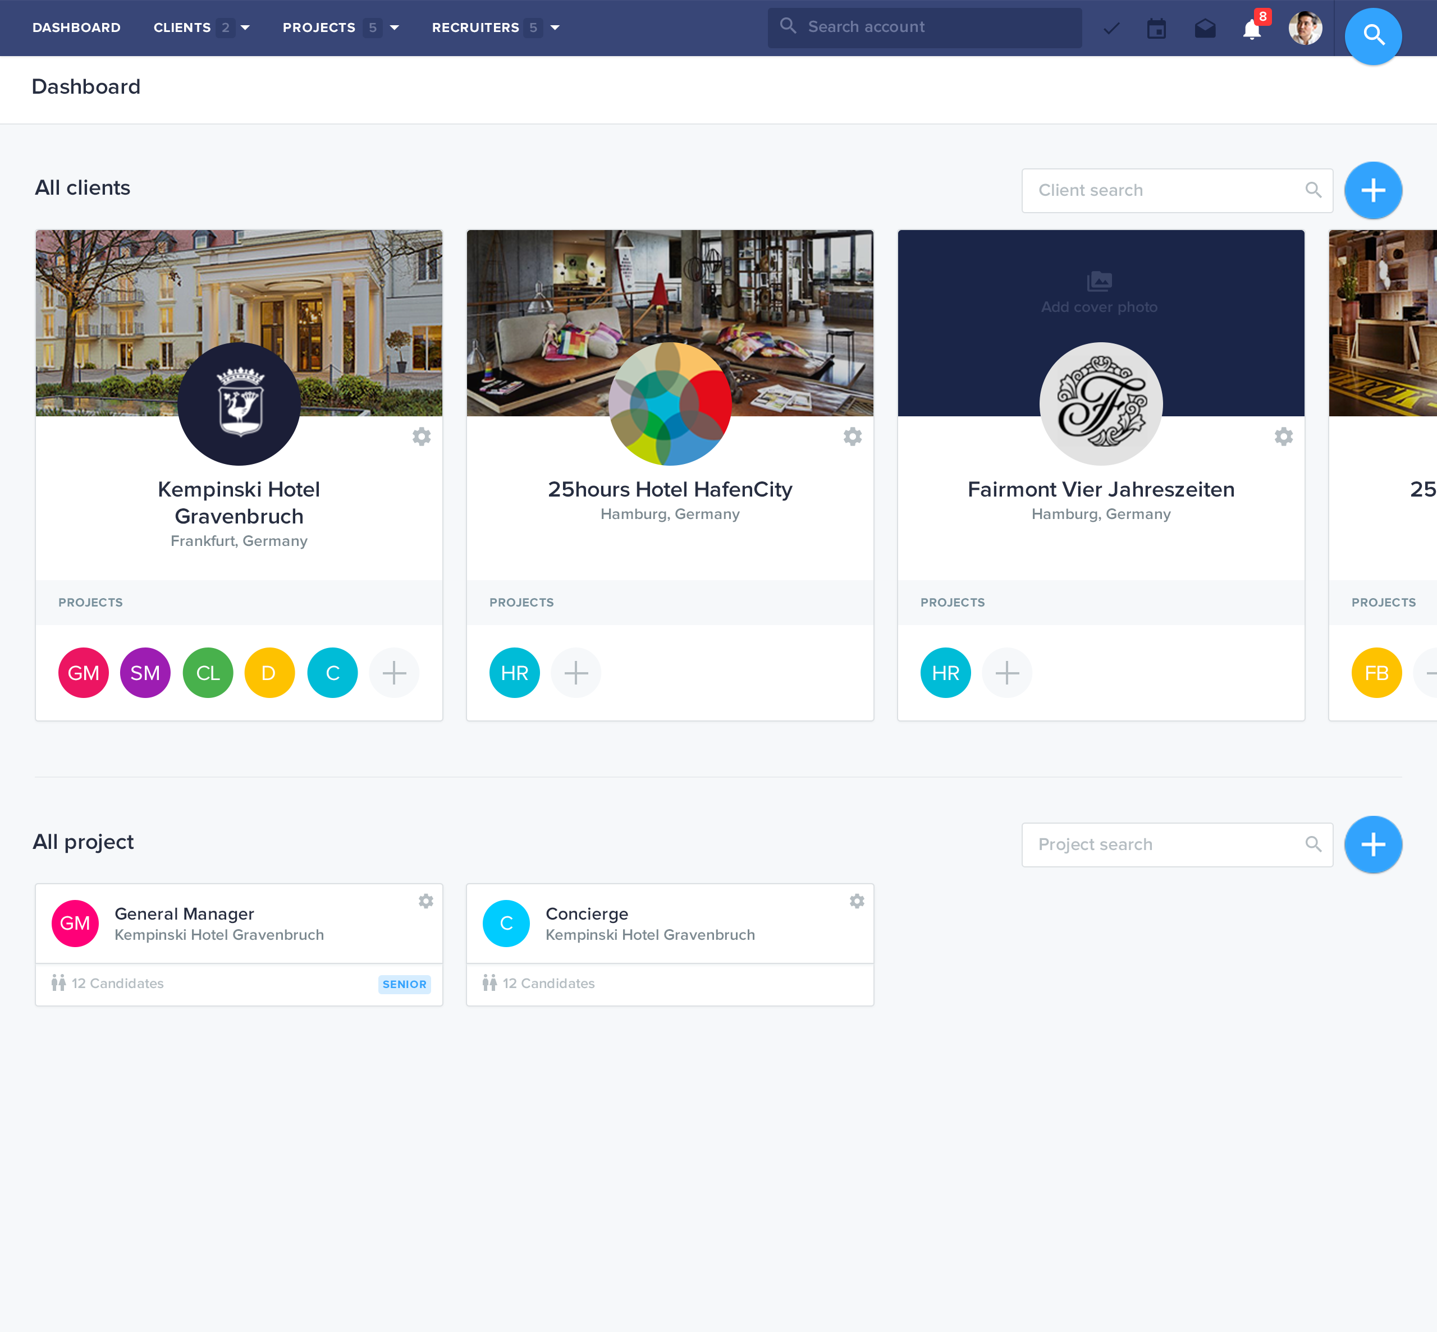Image resolution: width=1437 pixels, height=1332 pixels.
Task: Open settings gear on Fairmont Vier Jahreszeiten card
Action: pos(1283,437)
